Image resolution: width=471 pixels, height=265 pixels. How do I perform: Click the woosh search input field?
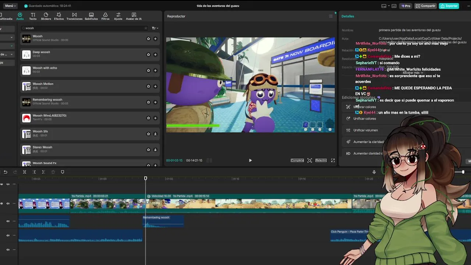(x=85, y=28)
